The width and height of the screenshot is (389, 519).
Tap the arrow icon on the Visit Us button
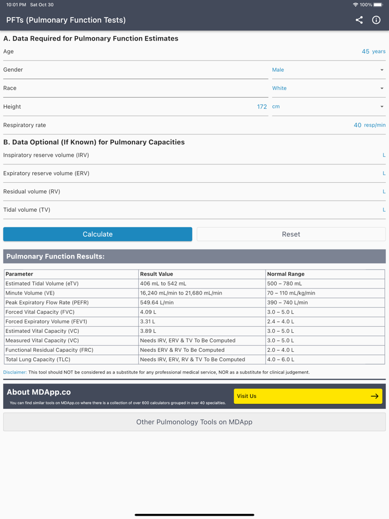(374, 396)
